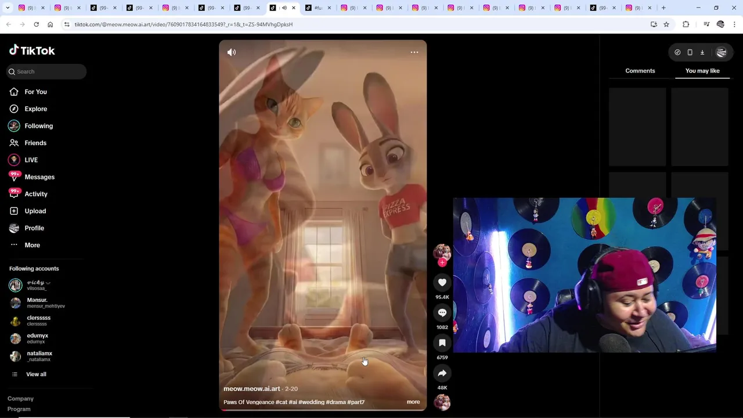Switch to the Comments tab
The image size is (743, 418).
(640, 71)
